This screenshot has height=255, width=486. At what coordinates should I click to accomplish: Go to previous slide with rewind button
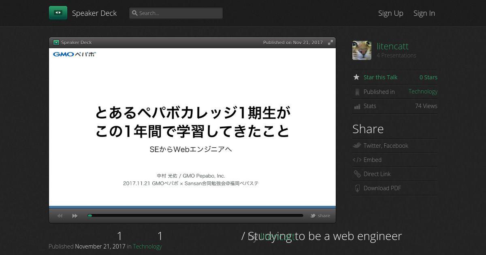pyautogui.click(x=60, y=216)
